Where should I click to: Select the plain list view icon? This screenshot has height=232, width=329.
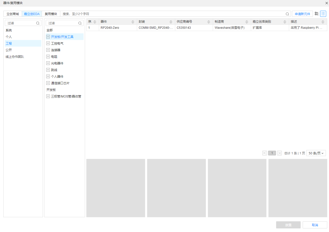[323, 14]
